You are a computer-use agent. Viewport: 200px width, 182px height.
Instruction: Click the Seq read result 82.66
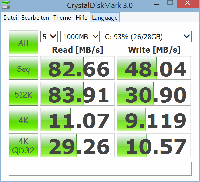(77, 68)
